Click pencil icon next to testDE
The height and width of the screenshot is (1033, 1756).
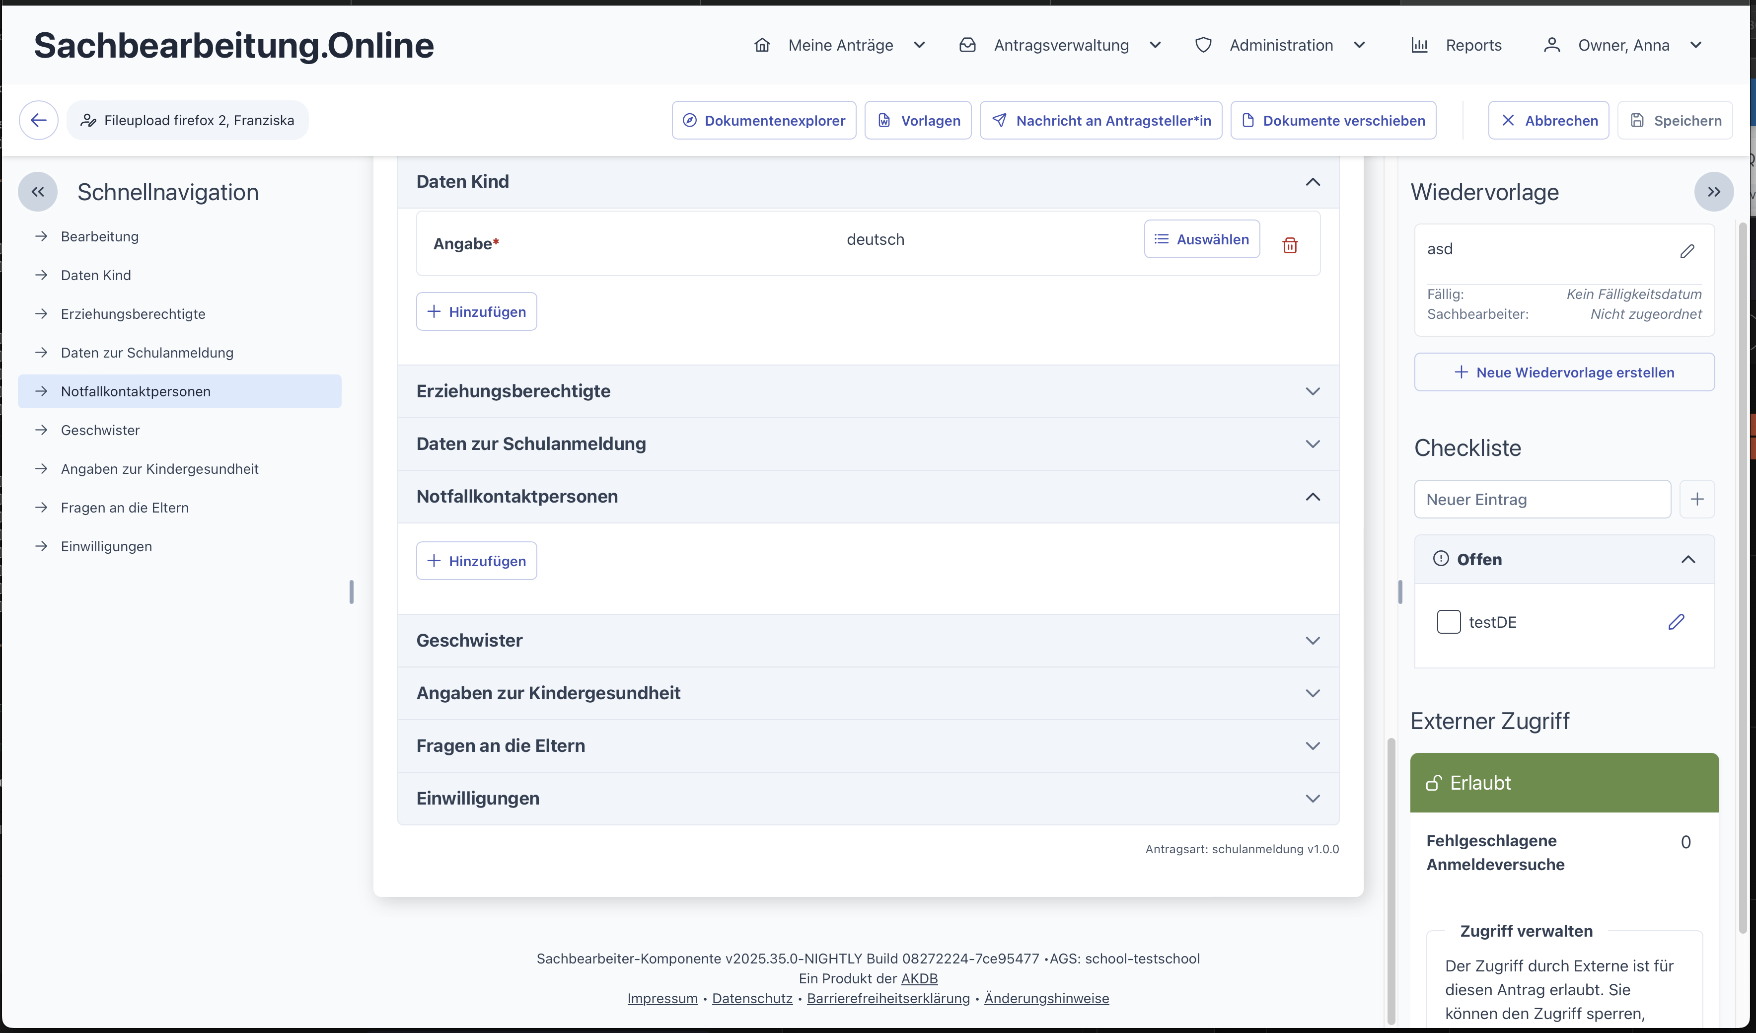(x=1677, y=622)
